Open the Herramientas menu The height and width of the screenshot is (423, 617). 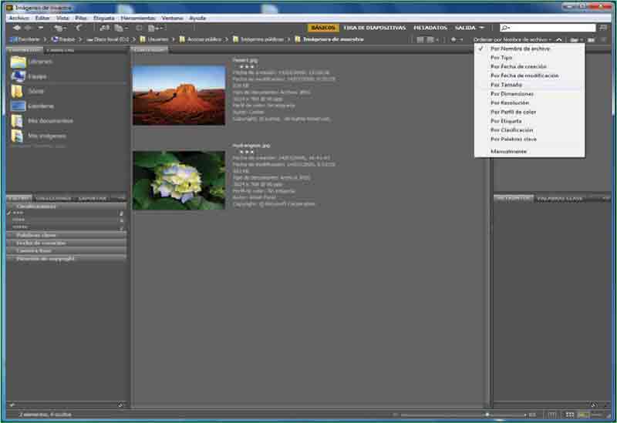tap(138, 17)
